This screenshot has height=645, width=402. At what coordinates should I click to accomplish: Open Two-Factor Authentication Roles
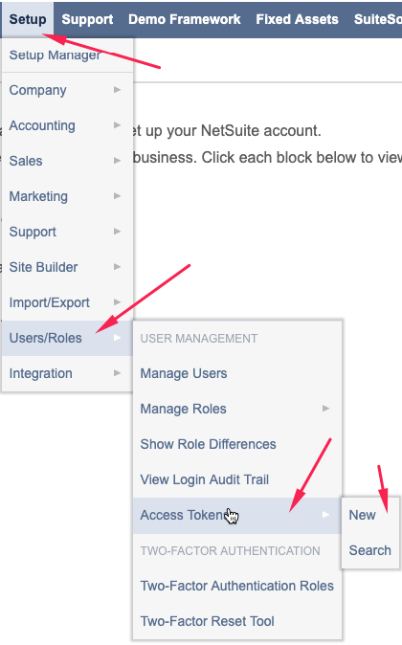(237, 586)
